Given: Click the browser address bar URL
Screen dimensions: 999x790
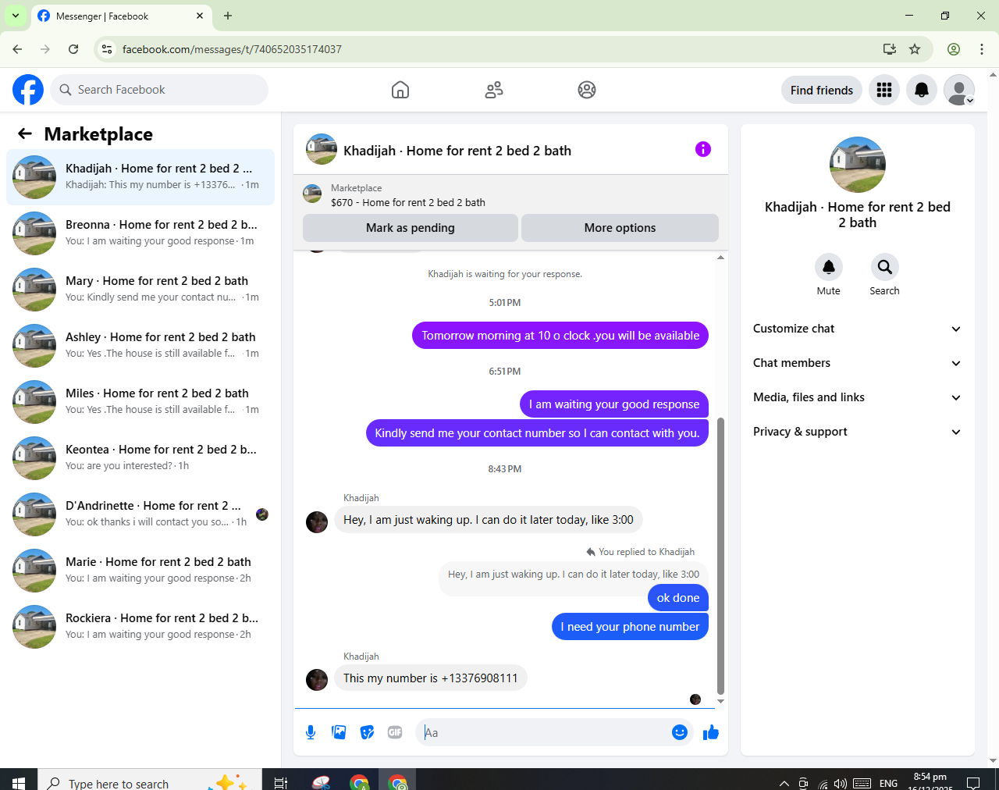Looking at the screenshot, I should (x=232, y=49).
